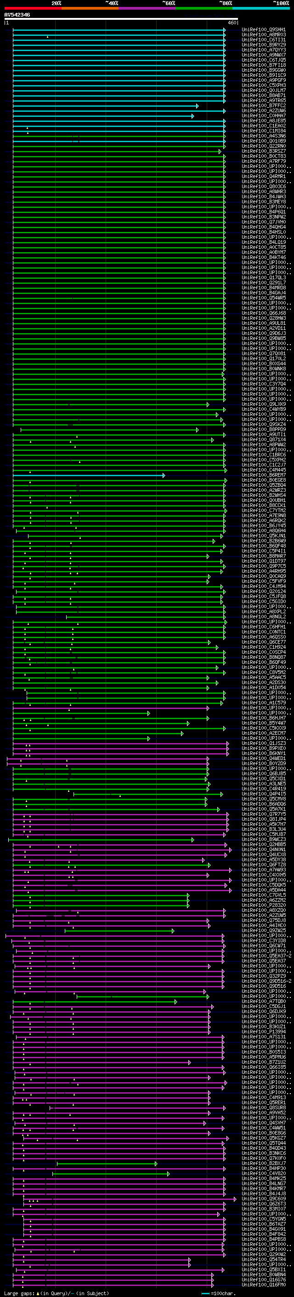Open hit UniRef100_A8MR03

coord(264,35)
